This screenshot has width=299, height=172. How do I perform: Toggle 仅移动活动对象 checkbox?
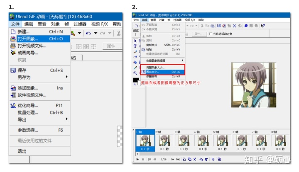(x=211, y=34)
